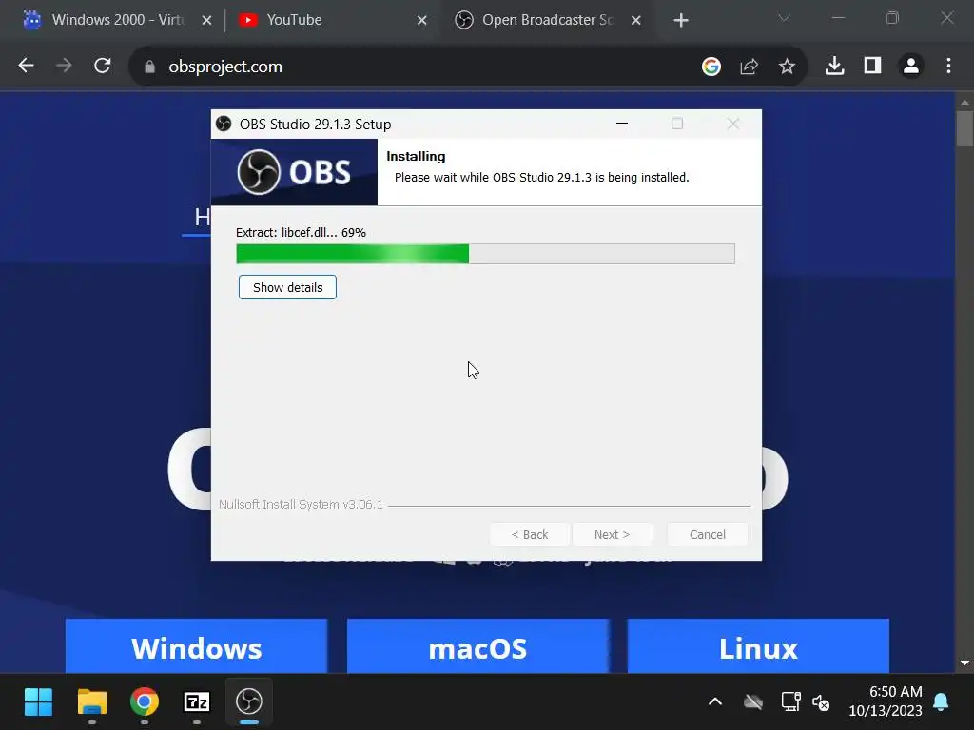This screenshot has height=730, width=974.
Task: Close the Windows 2000 tab
Action: pos(206,21)
